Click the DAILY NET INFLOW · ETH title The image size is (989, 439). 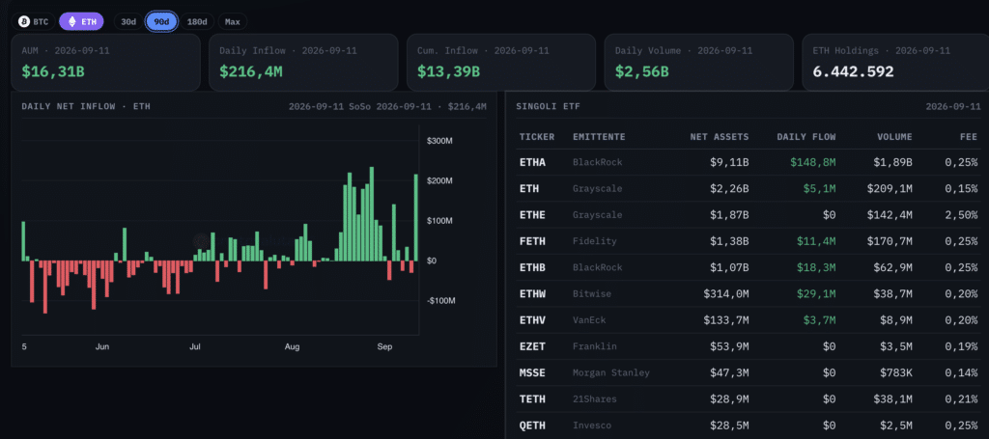[86, 106]
